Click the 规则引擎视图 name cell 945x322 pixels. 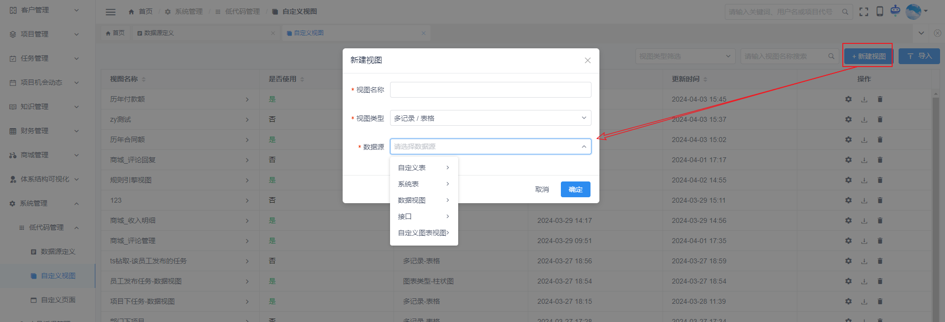pos(131,180)
